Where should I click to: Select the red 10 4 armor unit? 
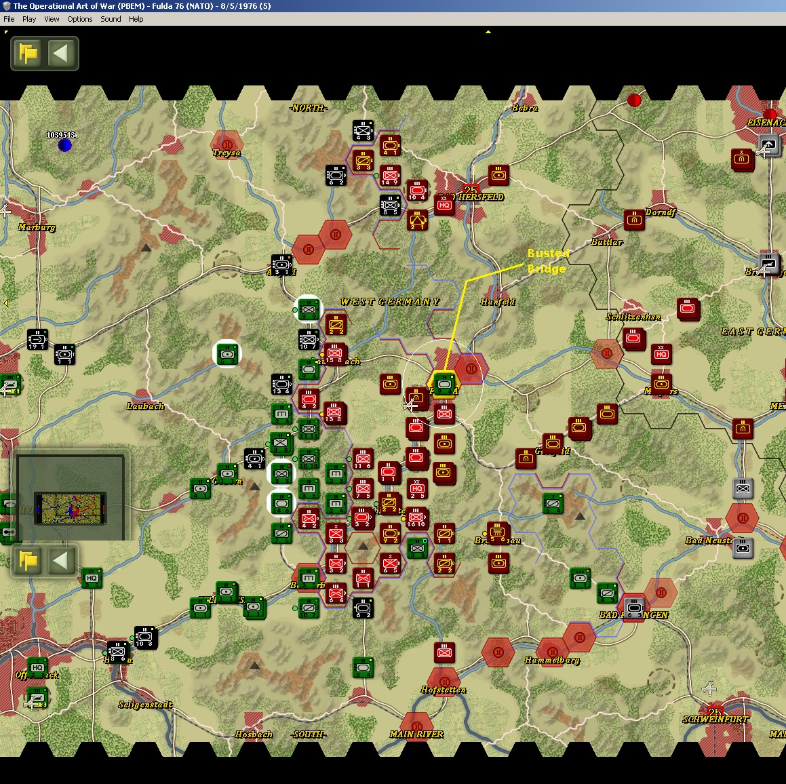tap(416, 191)
